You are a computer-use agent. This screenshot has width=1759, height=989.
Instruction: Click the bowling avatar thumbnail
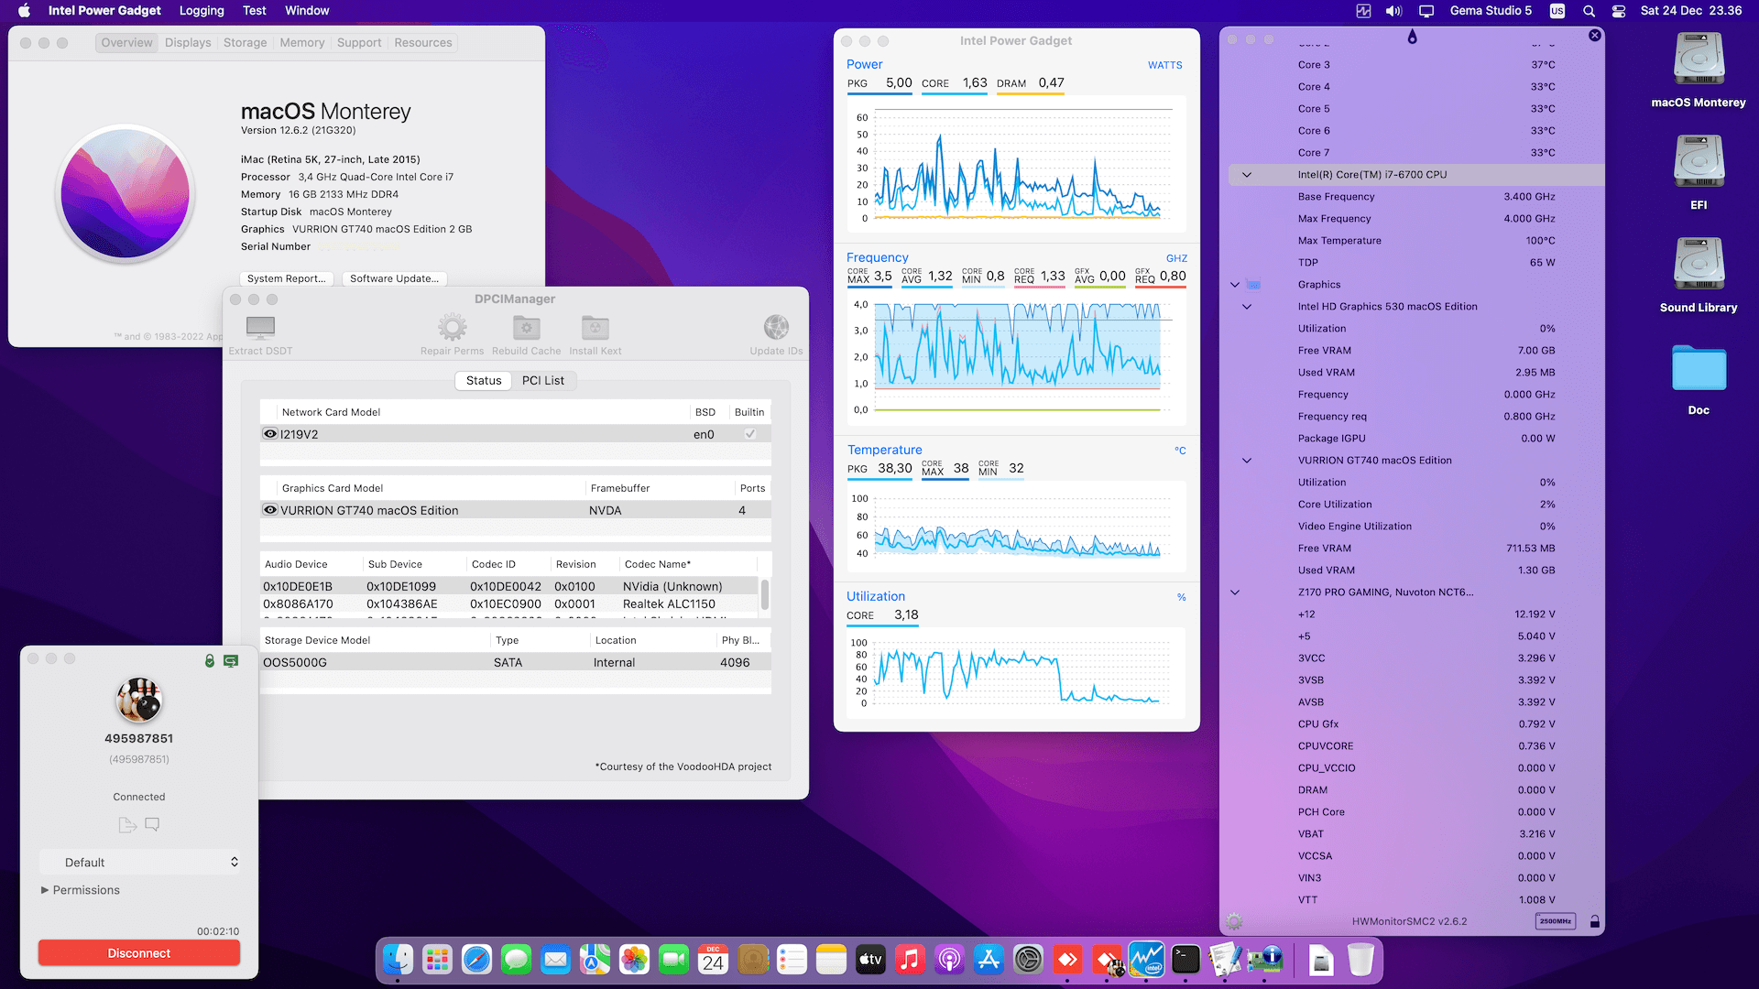pyautogui.click(x=139, y=701)
